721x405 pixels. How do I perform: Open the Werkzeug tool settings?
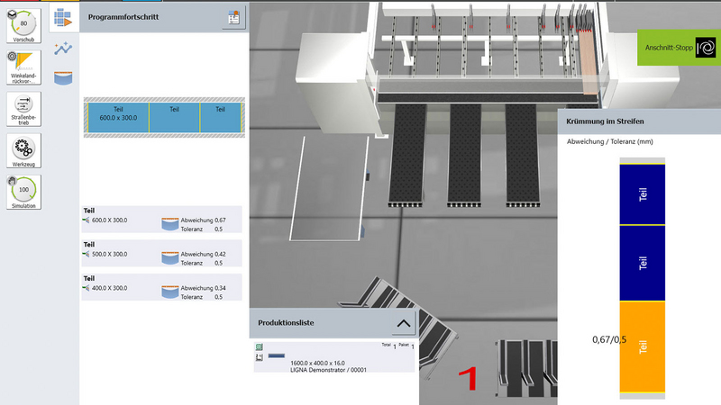23,149
